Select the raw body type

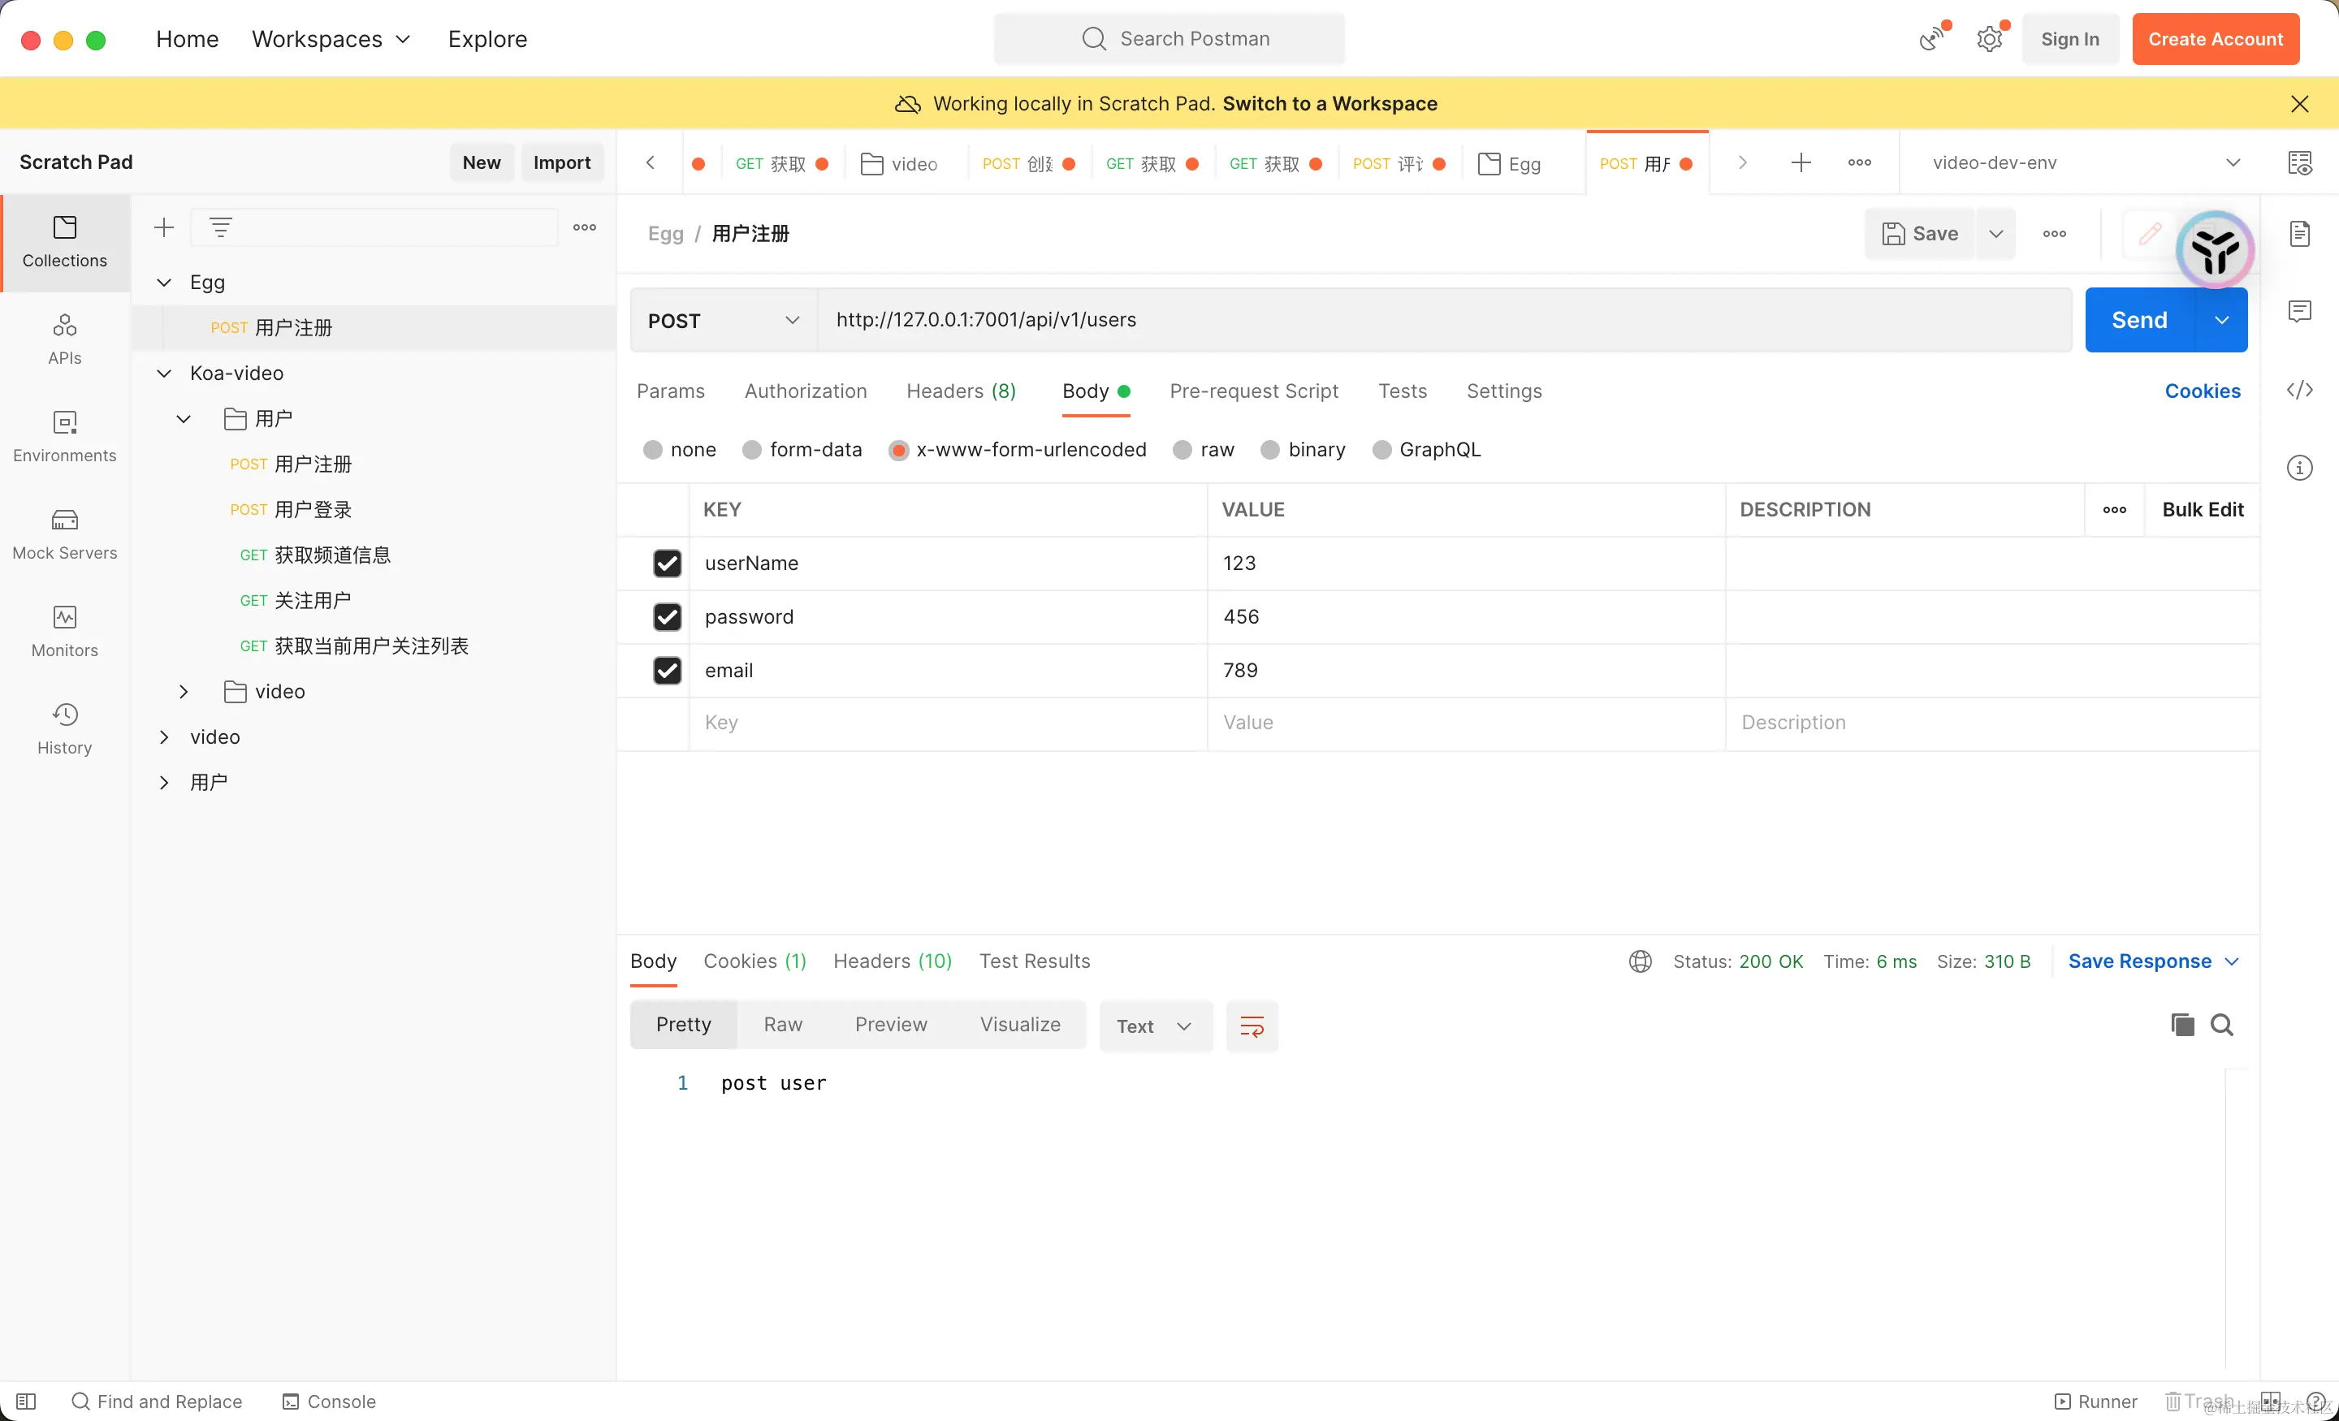1182,450
